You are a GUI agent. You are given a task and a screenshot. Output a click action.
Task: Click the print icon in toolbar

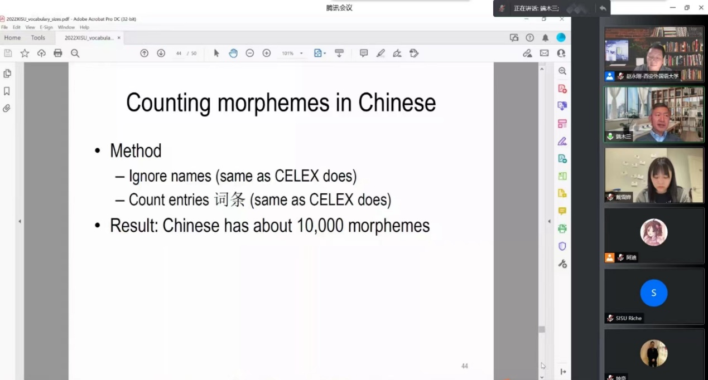[57, 53]
